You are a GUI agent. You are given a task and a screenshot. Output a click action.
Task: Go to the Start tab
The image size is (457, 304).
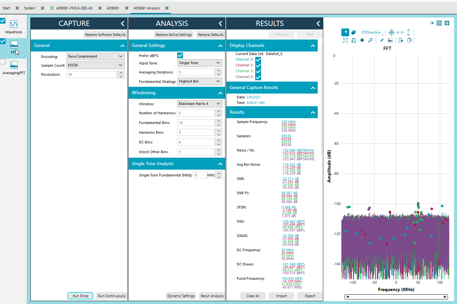click(x=6, y=8)
